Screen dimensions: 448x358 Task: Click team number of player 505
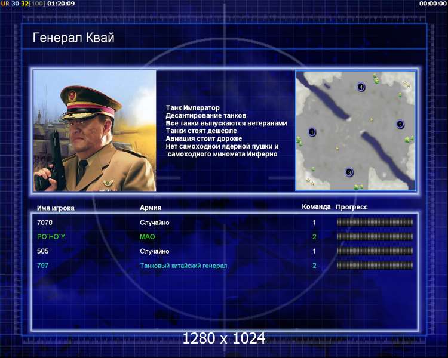coord(314,251)
